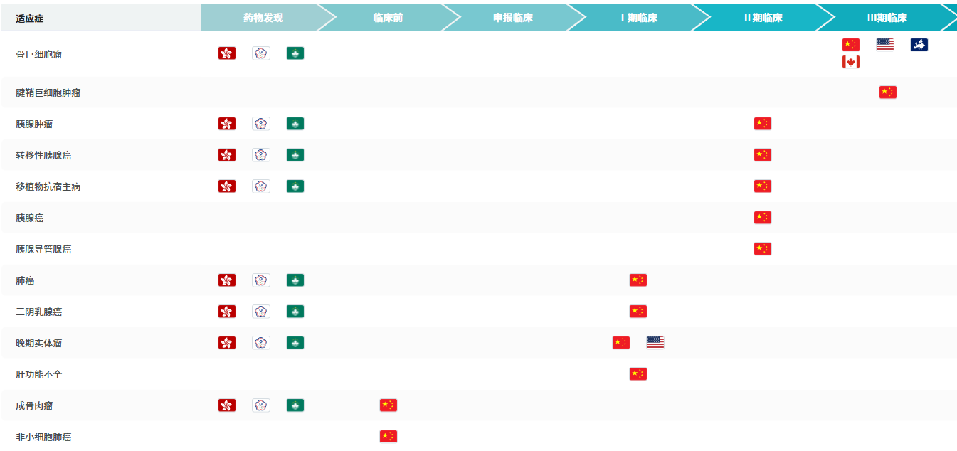Click the Taiwan flag in 肺癌 row

[261, 280]
